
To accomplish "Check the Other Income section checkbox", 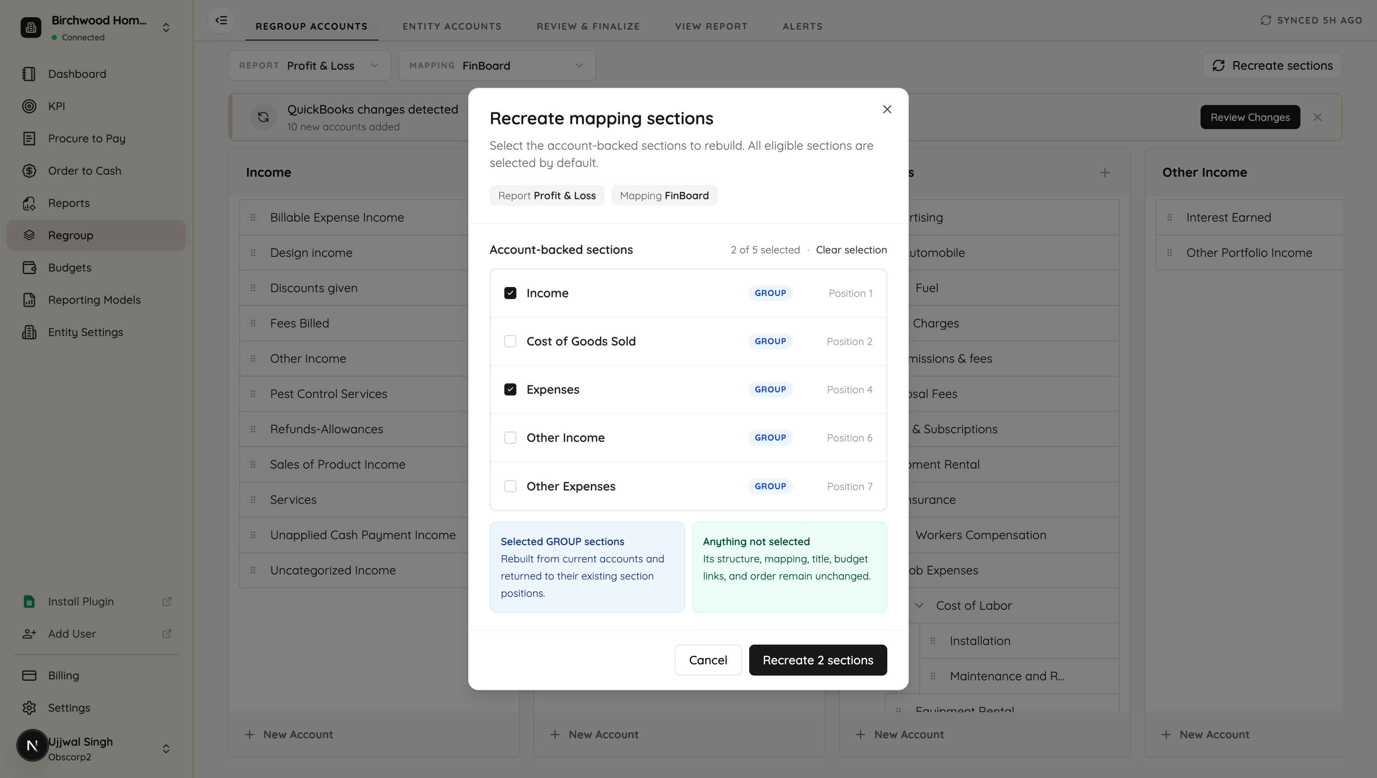I will click(x=510, y=437).
